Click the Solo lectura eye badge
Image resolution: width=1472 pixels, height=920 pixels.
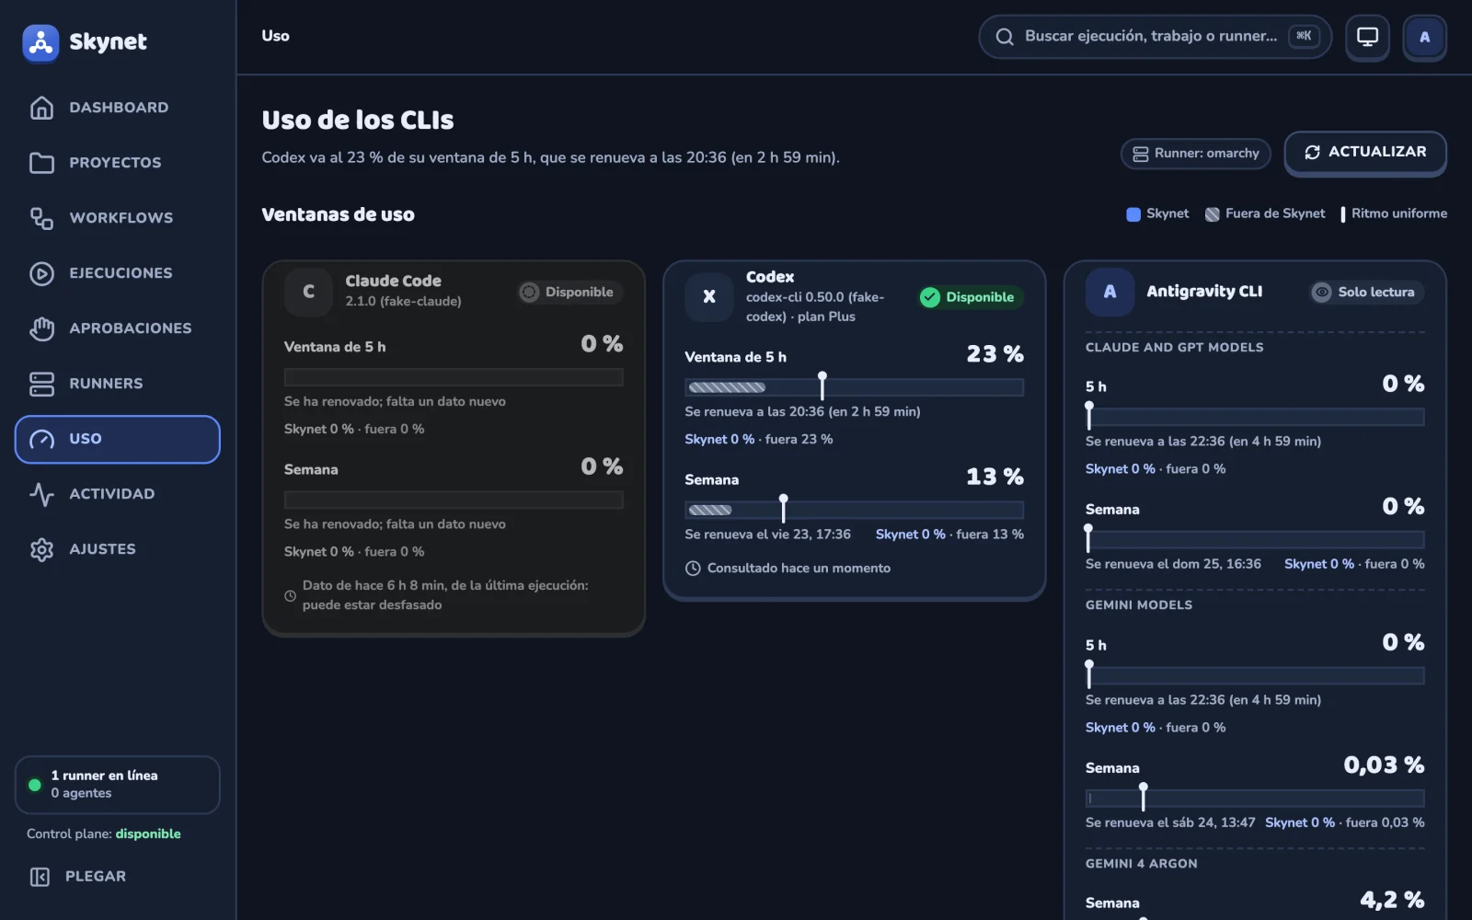(x=1366, y=293)
